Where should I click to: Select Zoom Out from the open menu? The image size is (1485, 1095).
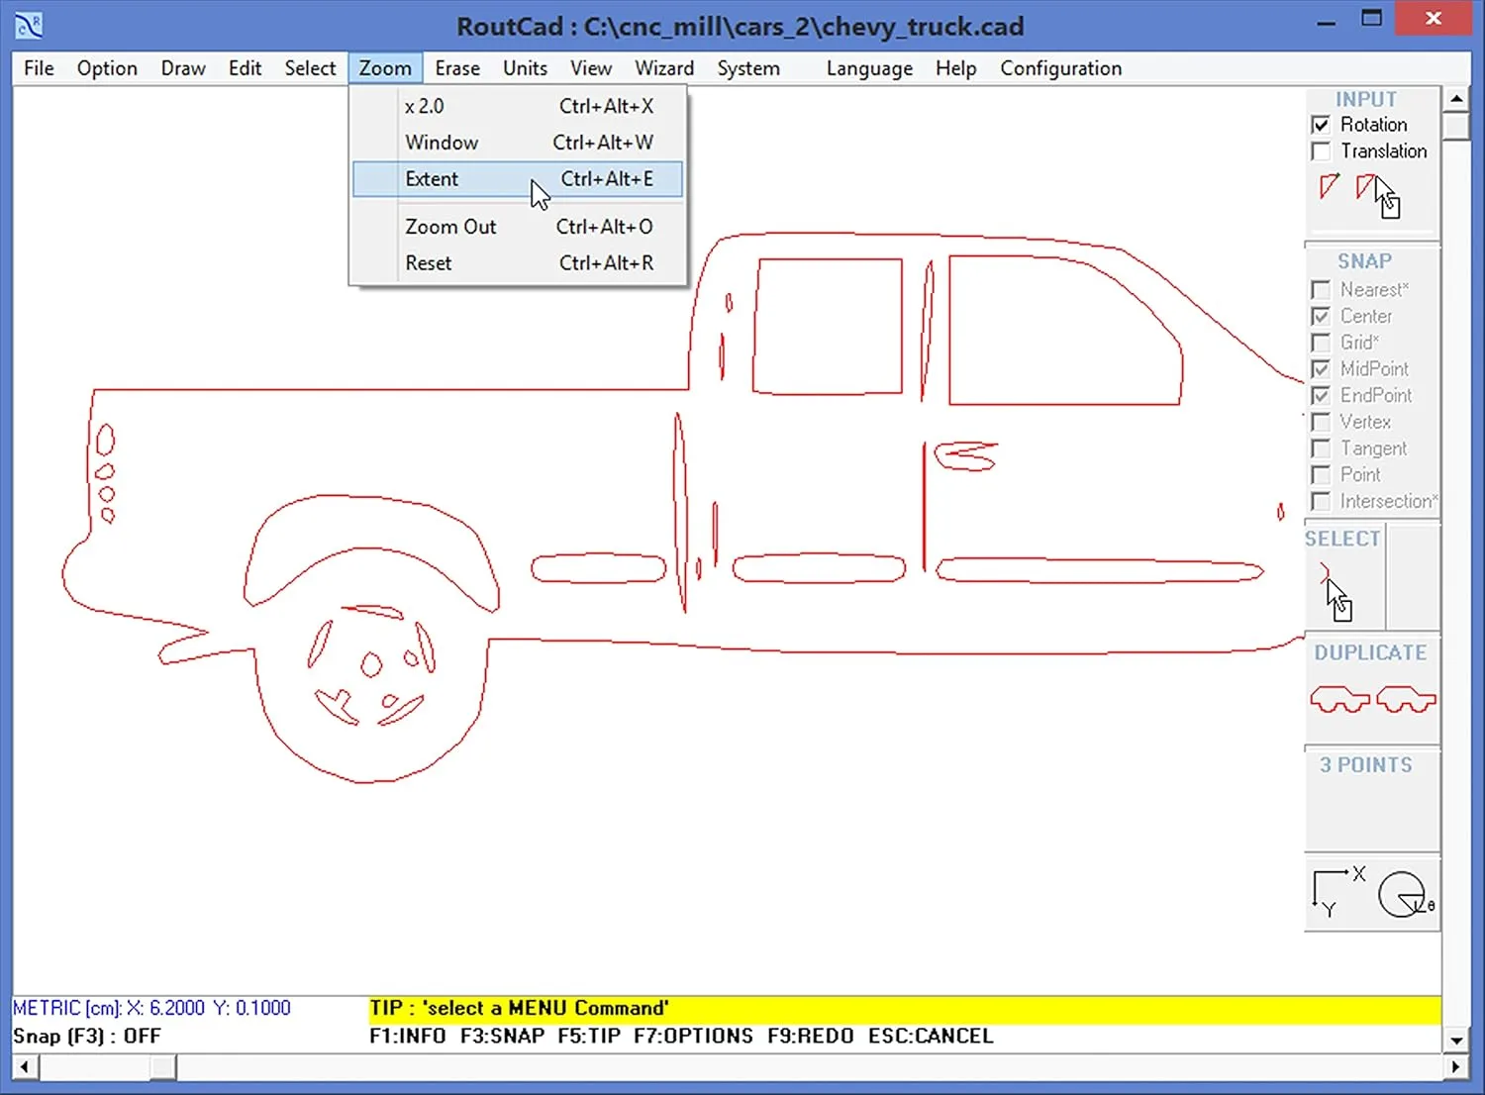[x=450, y=227]
